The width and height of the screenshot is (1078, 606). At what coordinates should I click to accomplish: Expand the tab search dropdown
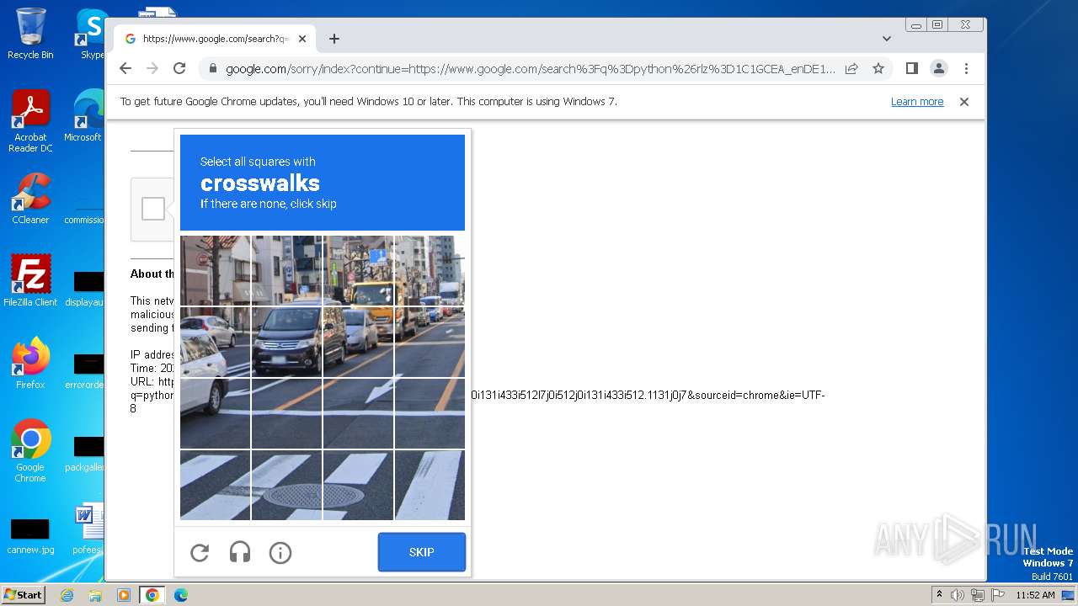pos(886,39)
